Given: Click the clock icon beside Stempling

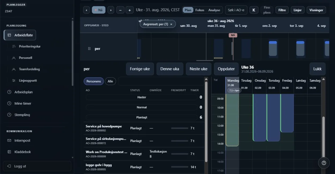Looking at the screenshot, I should [9, 115].
